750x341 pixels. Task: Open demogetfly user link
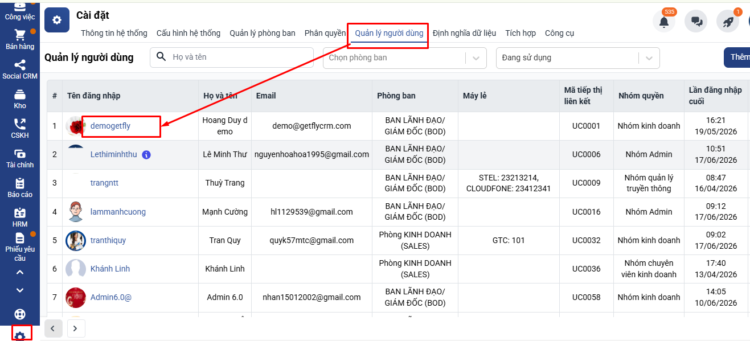point(110,126)
